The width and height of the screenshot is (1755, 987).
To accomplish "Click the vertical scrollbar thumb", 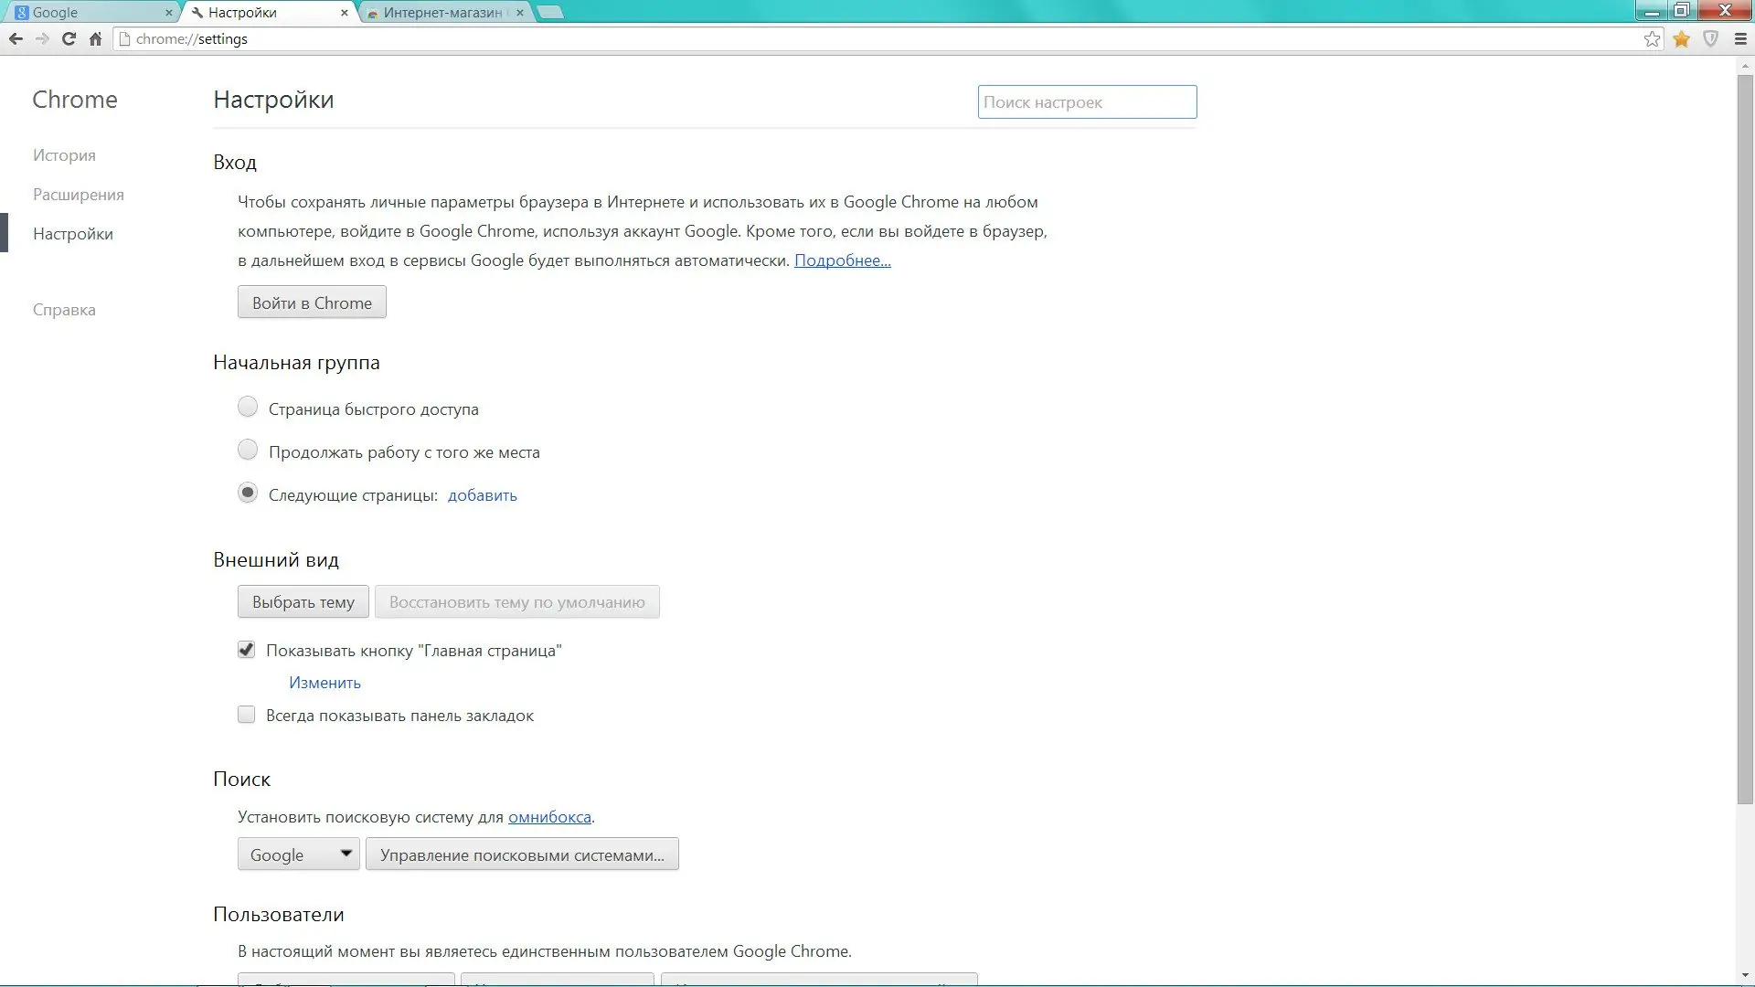I will coord(1745,439).
